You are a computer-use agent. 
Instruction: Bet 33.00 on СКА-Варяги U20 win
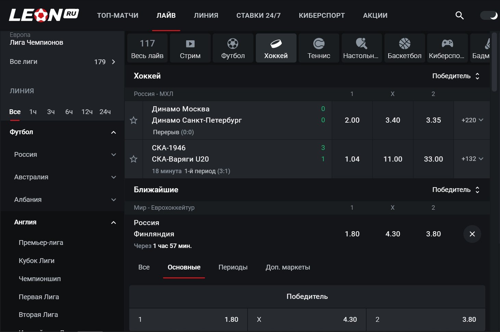[434, 159]
